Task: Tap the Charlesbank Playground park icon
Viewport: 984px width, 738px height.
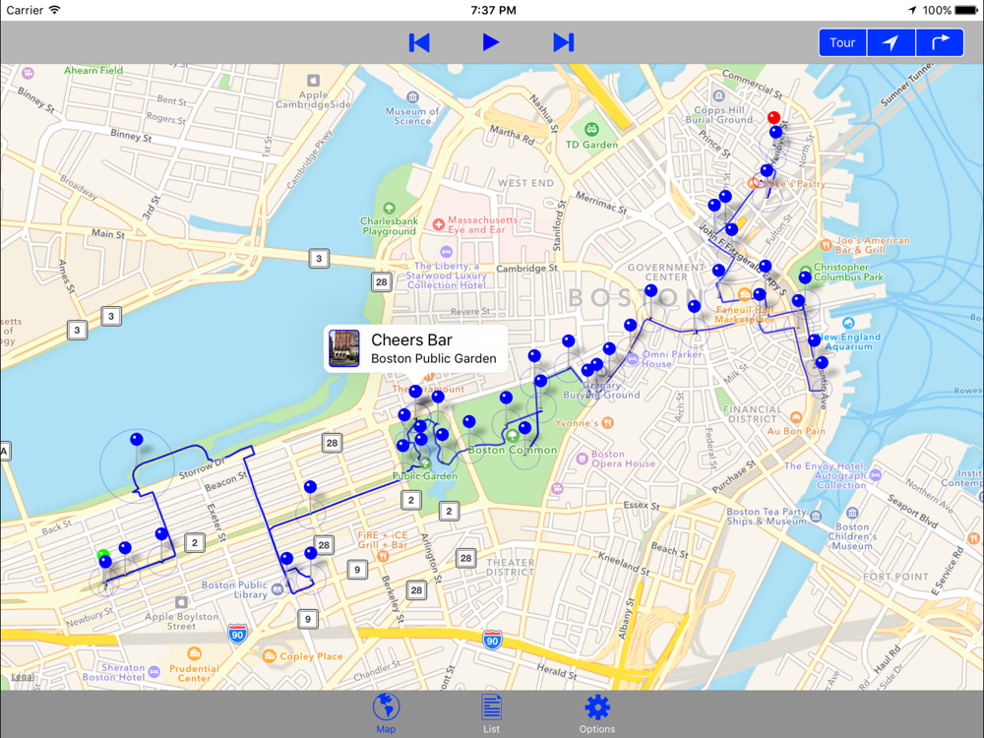Action: click(389, 208)
